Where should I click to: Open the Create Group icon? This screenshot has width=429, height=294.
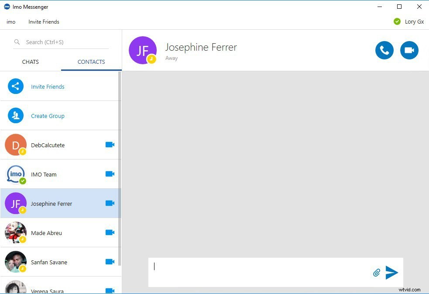16,115
